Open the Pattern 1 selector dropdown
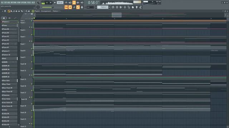 (103, 7)
